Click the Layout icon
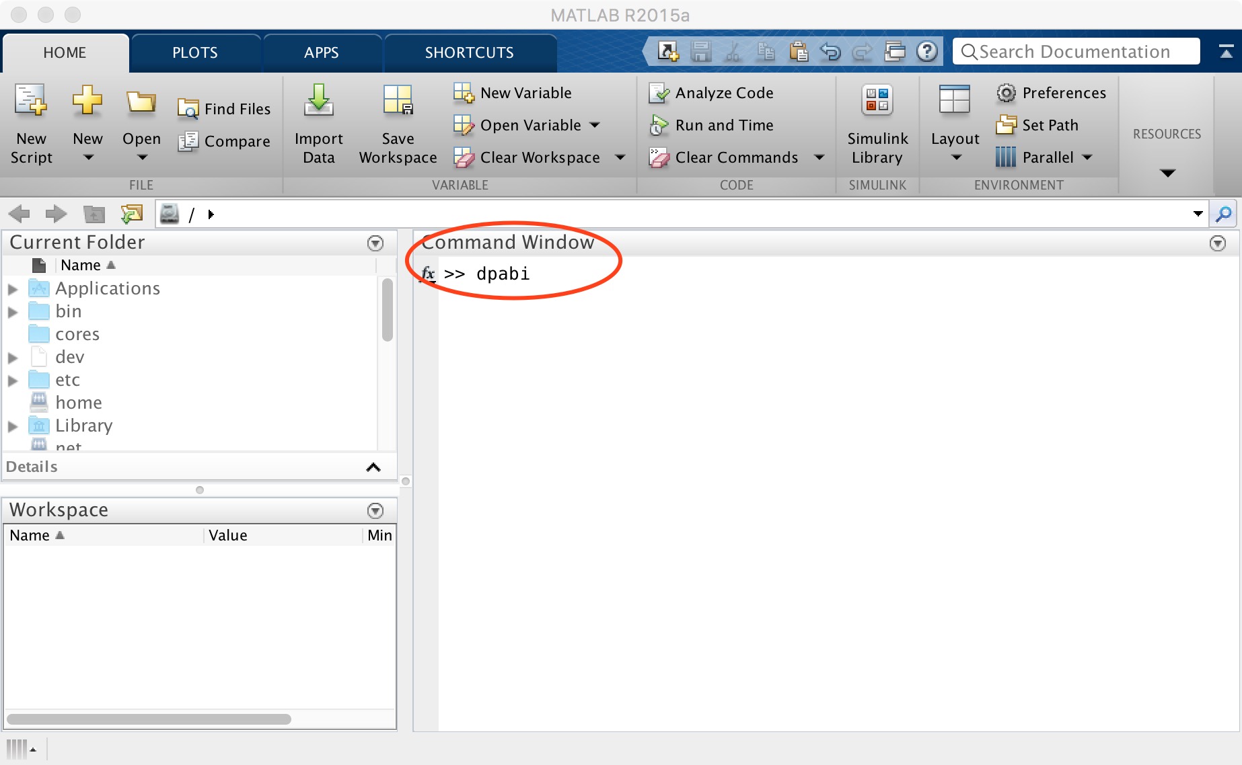1242x765 pixels. (955, 101)
